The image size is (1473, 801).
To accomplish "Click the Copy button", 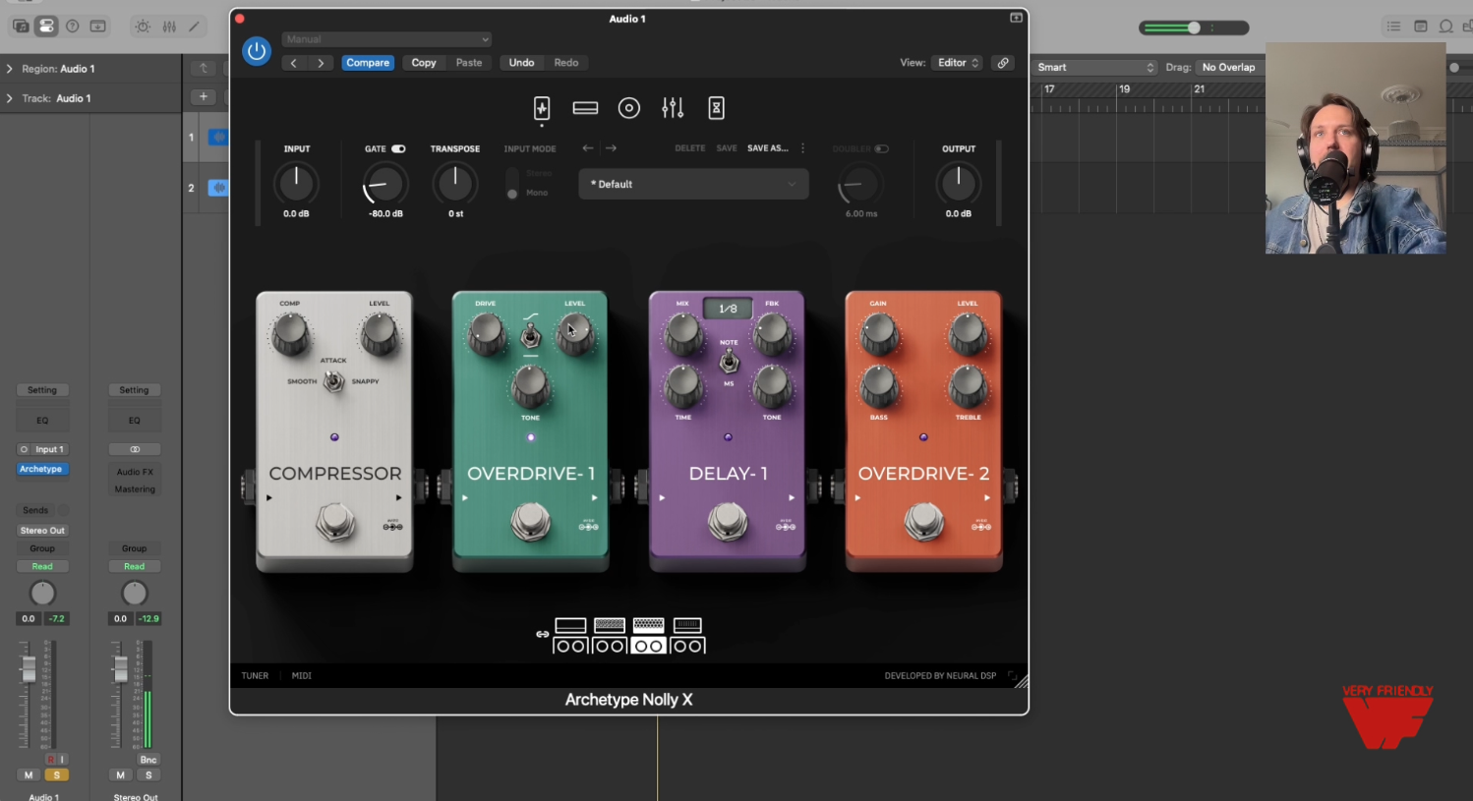I will point(424,63).
